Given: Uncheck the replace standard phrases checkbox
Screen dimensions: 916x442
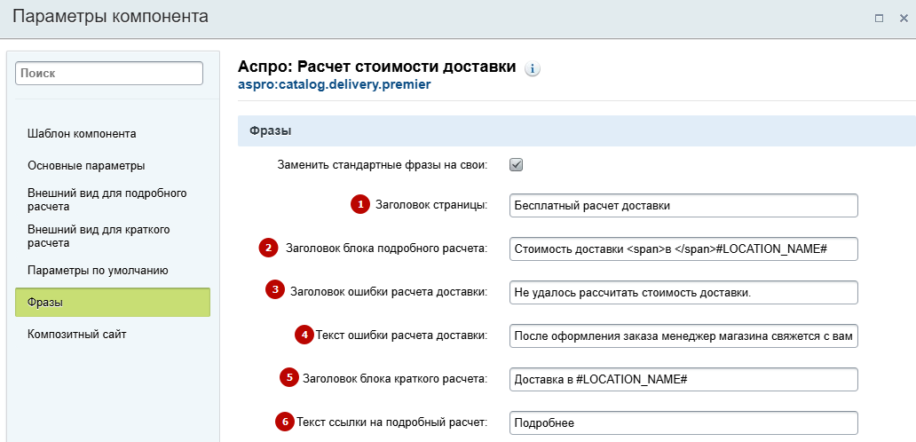Looking at the screenshot, I should [516, 165].
